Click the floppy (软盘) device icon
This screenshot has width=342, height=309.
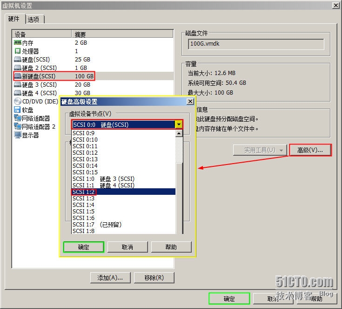click(x=18, y=110)
